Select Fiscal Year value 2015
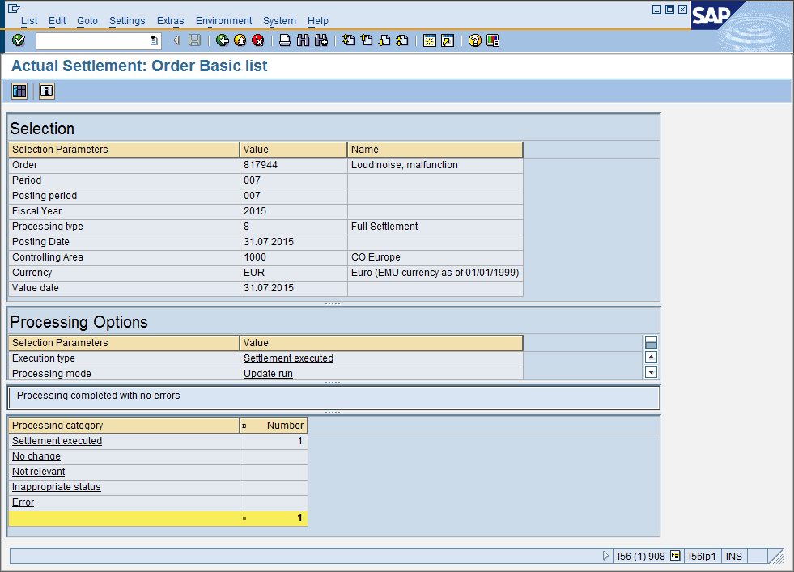Screen dimensions: 794x572 (x=293, y=211)
